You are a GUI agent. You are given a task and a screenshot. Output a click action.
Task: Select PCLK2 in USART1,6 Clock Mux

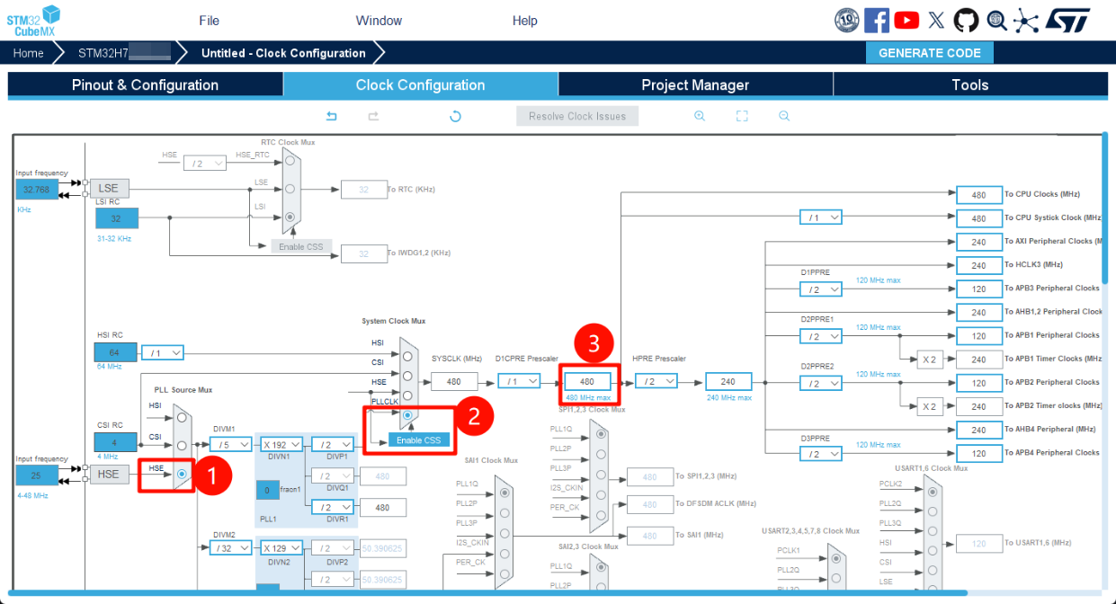pos(932,493)
